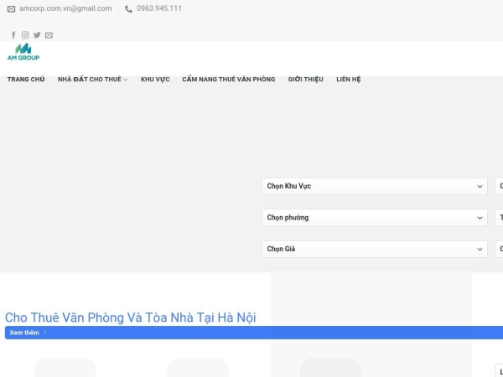Click the Twitter bird icon

click(x=37, y=35)
